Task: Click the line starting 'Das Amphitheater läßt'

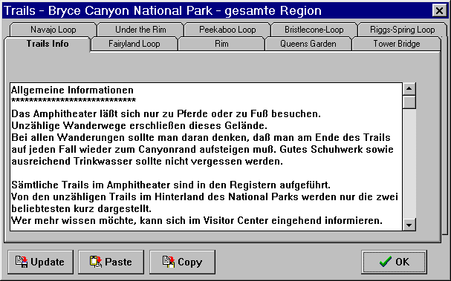Action: [166, 114]
